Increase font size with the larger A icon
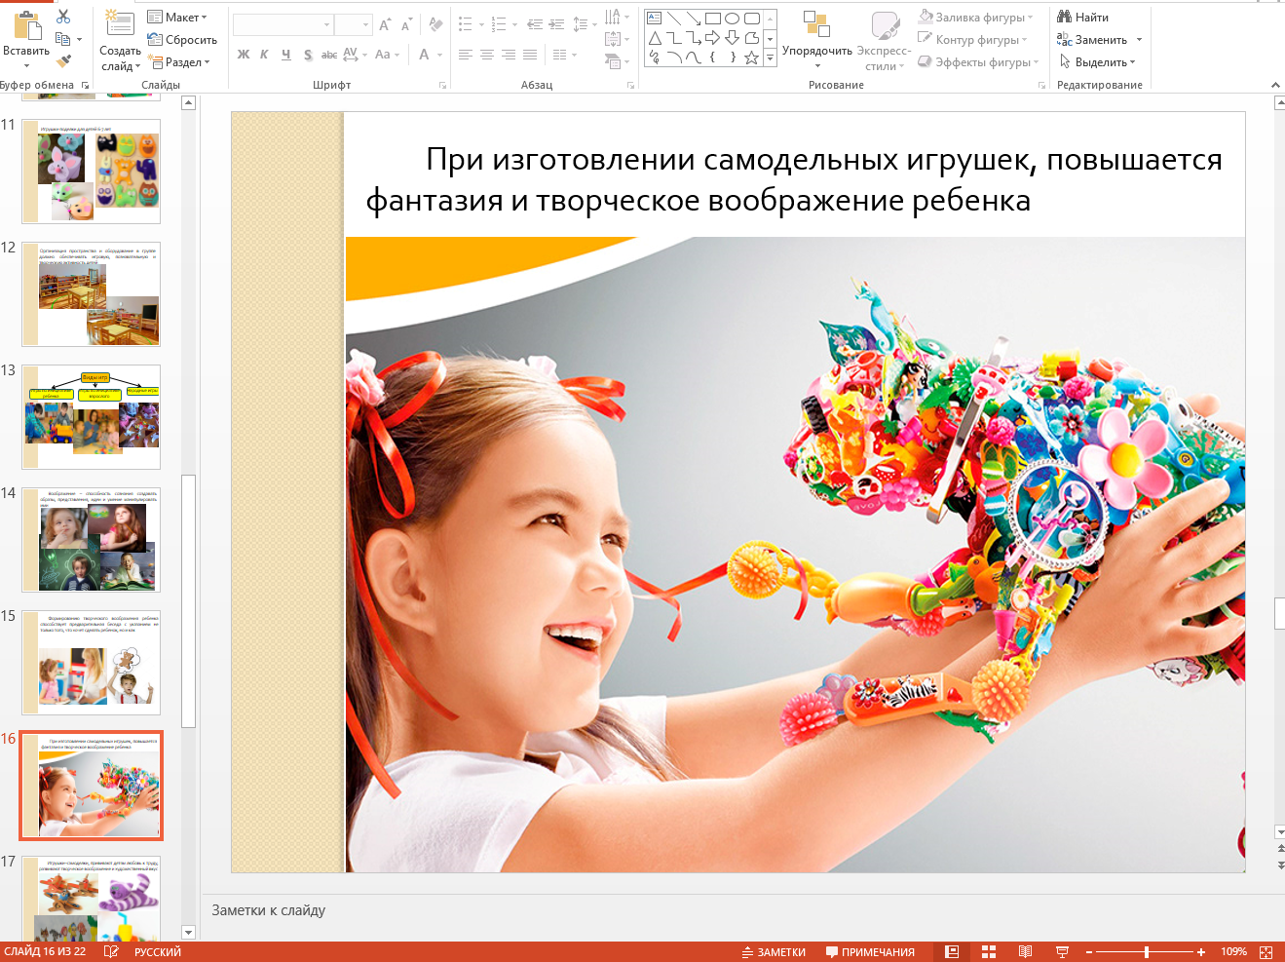This screenshot has height=962, width=1285. [385, 24]
